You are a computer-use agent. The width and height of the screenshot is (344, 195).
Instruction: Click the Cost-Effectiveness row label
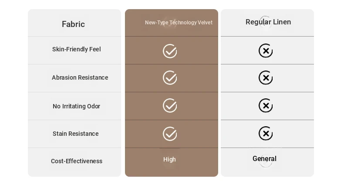pyautogui.click(x=77, y=161)
